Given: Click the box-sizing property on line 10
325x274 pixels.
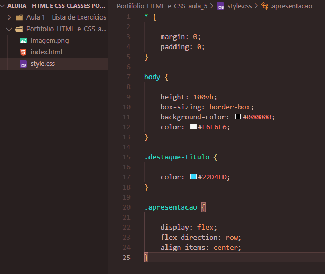Looking at the screenshot, I should click(181, 107).
